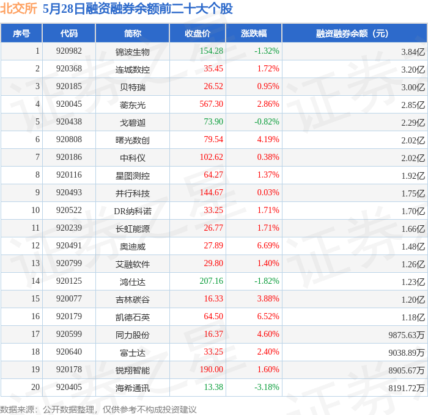
Task: Click balance 9875.63万 for 同力股份
Action: click(x=407, y=335)
